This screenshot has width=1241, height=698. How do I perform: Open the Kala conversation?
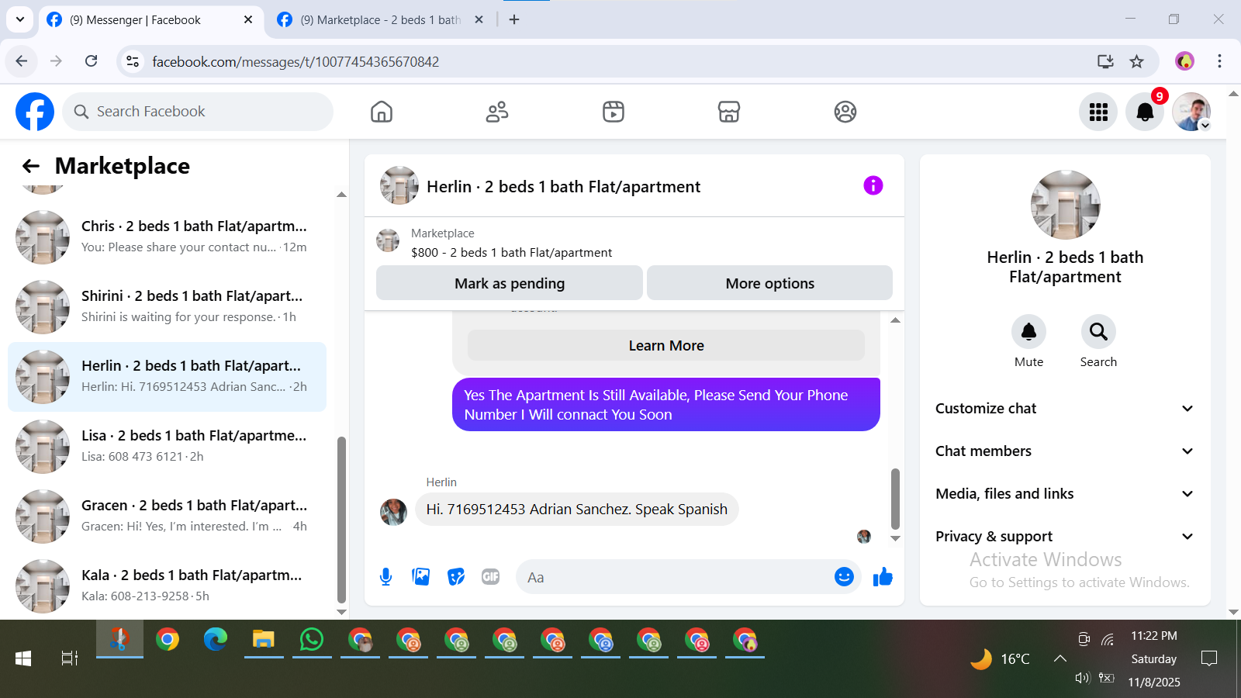coord(167,586)
